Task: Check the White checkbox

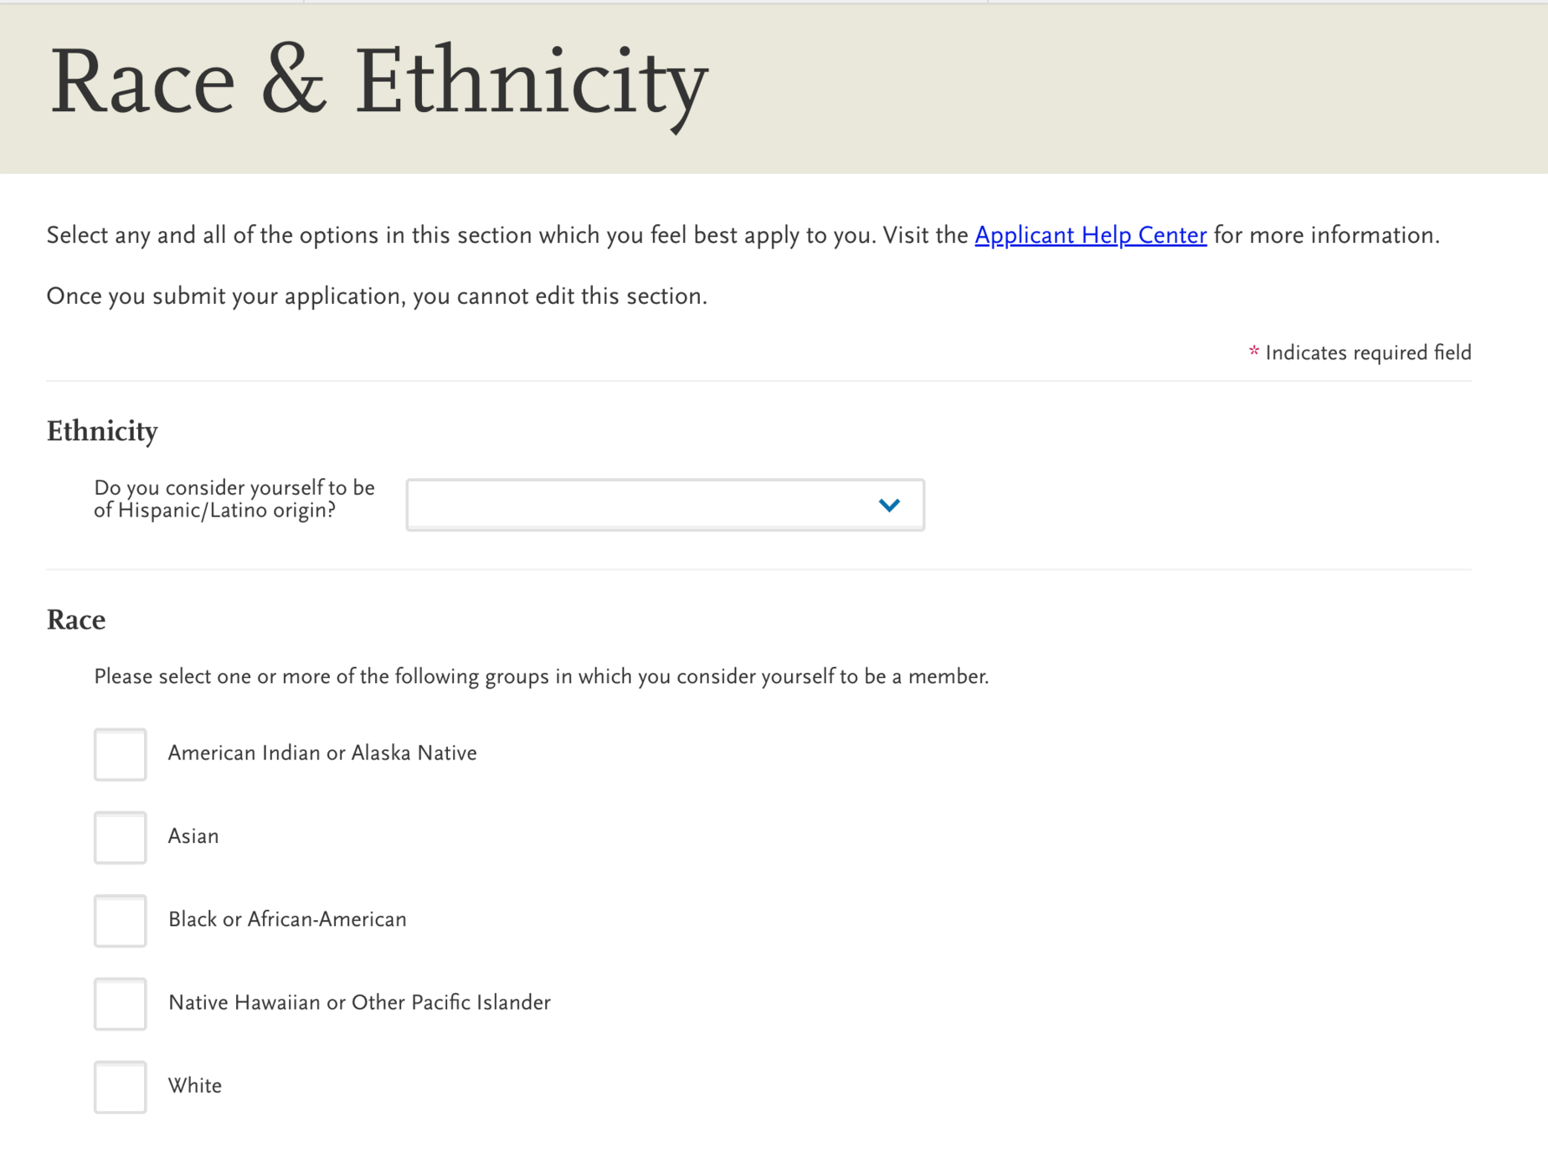Action: click(x=120, y=1087)
